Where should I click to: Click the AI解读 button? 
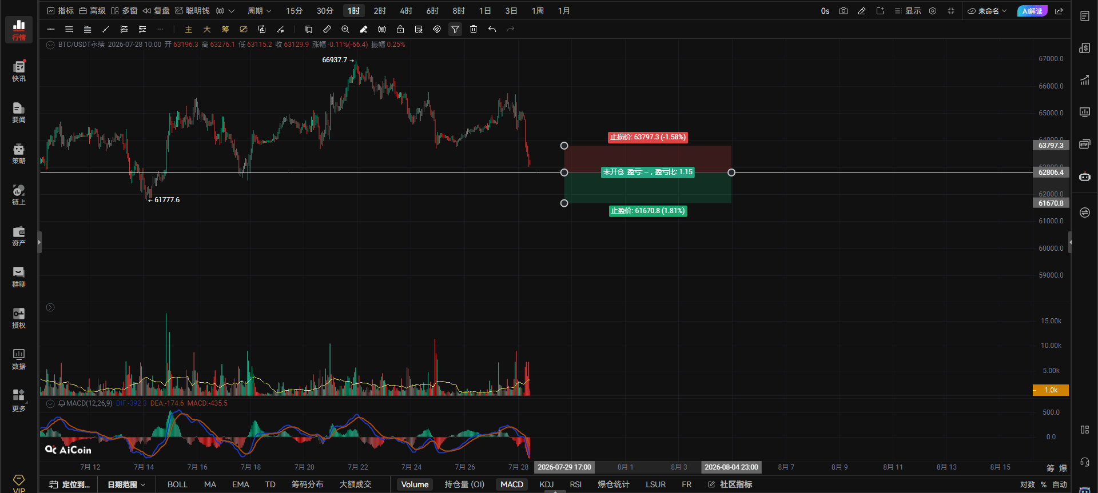[x=1032, y=11]
